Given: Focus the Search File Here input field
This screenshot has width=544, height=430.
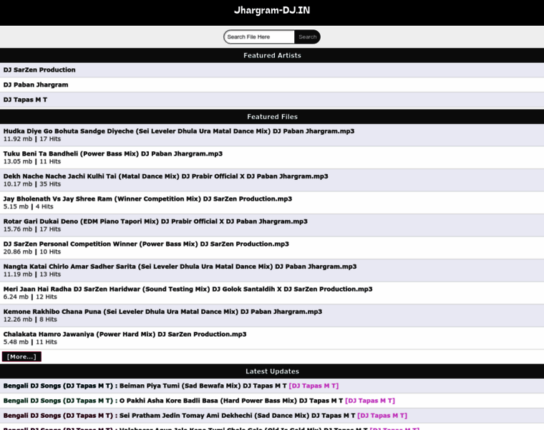Looking at the screenshot, I should (x=259, y=37).
